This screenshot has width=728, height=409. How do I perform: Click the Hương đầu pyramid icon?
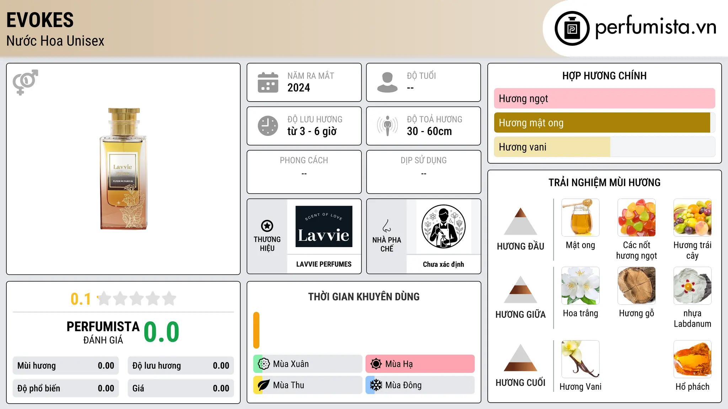click(x=520, y=221)
